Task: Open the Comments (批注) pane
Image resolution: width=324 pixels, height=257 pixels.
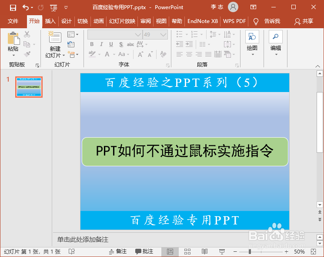Action: coord(144,251)
